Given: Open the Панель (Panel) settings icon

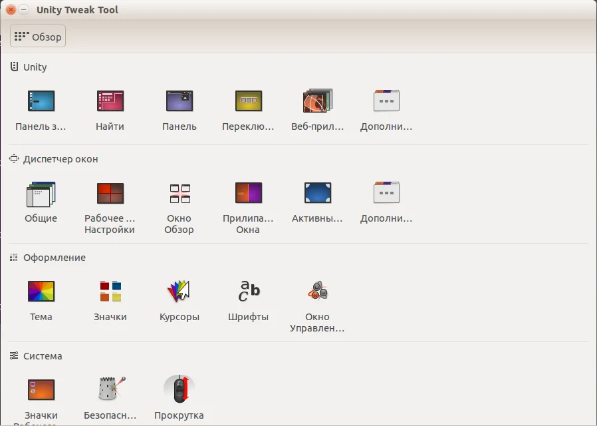Looking at the screenshot, I should [x=179, y=101].
